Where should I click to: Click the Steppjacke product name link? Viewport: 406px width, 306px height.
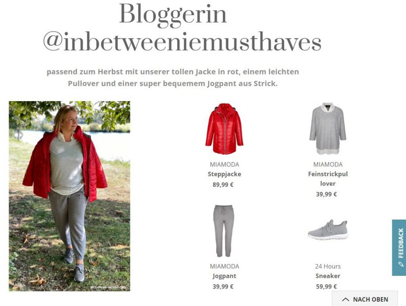pyautogui.click(x=224, y=174)
